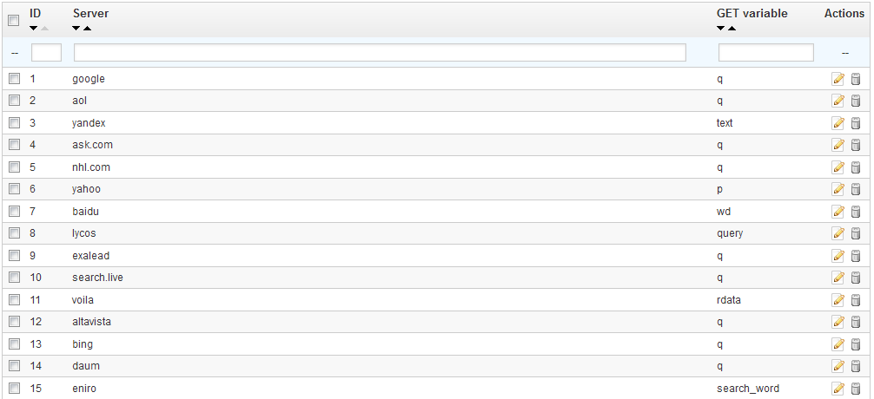Sort GET variable column descending
874x399 pixels.
721,29
